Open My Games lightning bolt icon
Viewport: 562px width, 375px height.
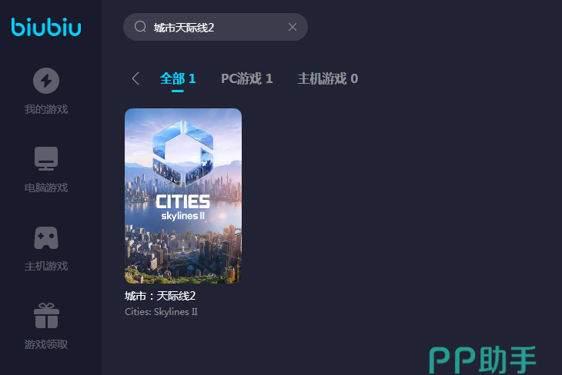(x=46, y=81)
